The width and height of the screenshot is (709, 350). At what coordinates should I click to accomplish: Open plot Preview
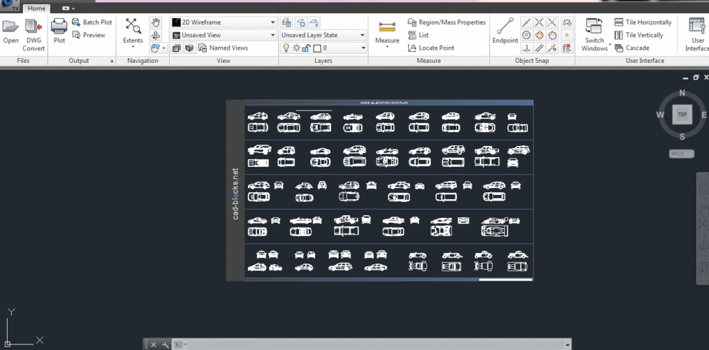pyautogui.click(x=89, y=35)
